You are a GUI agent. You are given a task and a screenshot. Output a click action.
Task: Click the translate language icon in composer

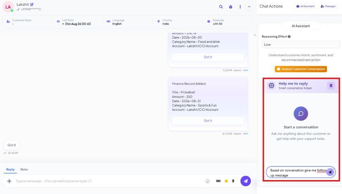218,181
